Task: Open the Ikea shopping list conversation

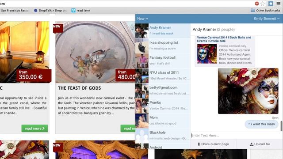Action: point(163,45)
